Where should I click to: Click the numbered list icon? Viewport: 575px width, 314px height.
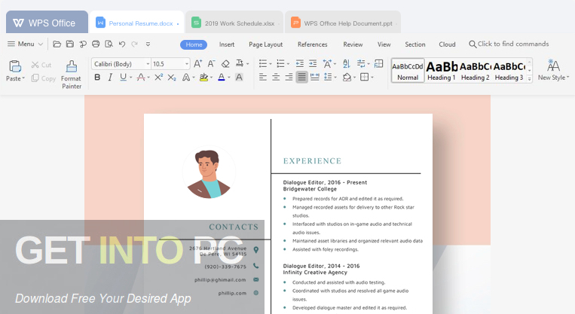[280, 64]
